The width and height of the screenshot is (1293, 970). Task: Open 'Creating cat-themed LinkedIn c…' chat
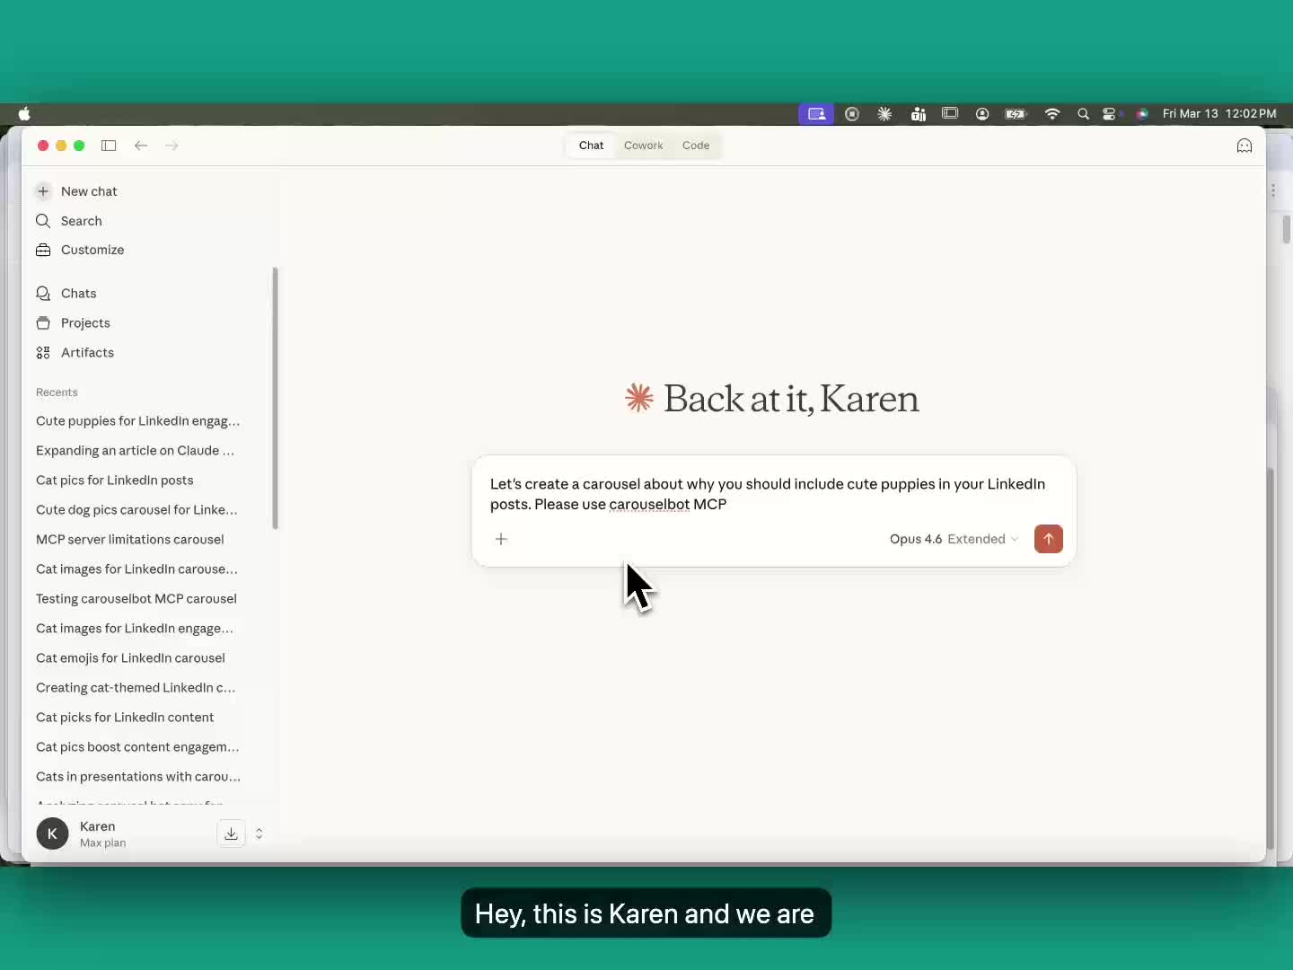point(136,688)
